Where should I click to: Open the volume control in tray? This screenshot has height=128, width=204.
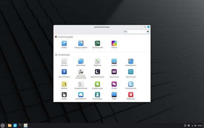[x=195, y=126]
